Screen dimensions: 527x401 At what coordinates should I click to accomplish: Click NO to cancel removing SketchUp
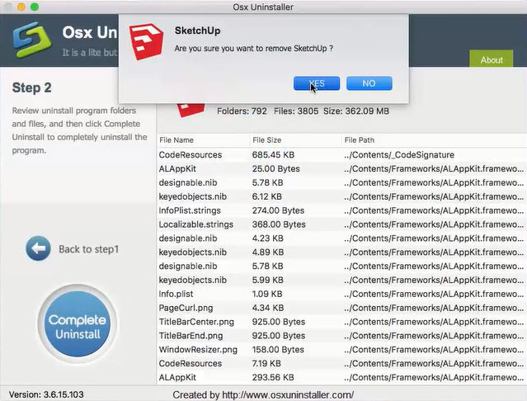[369, 83]
